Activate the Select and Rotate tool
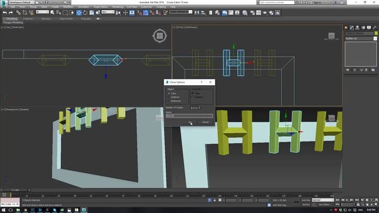Viewport: 379px width, 213px height. [x=85, y=12]
